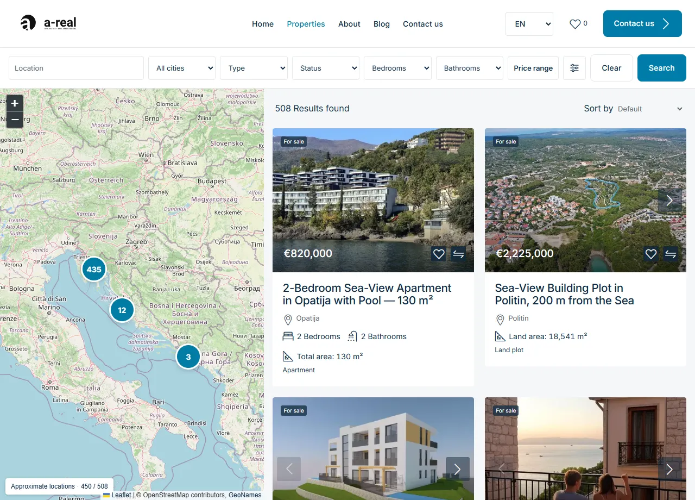Open About page

coord(349,24)
